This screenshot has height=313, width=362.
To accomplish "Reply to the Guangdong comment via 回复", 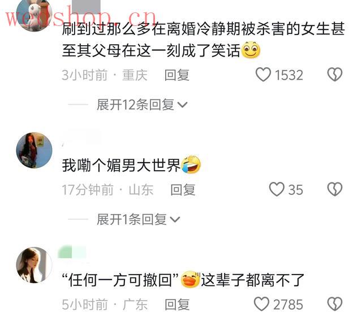I will click(x=177, y=304).
